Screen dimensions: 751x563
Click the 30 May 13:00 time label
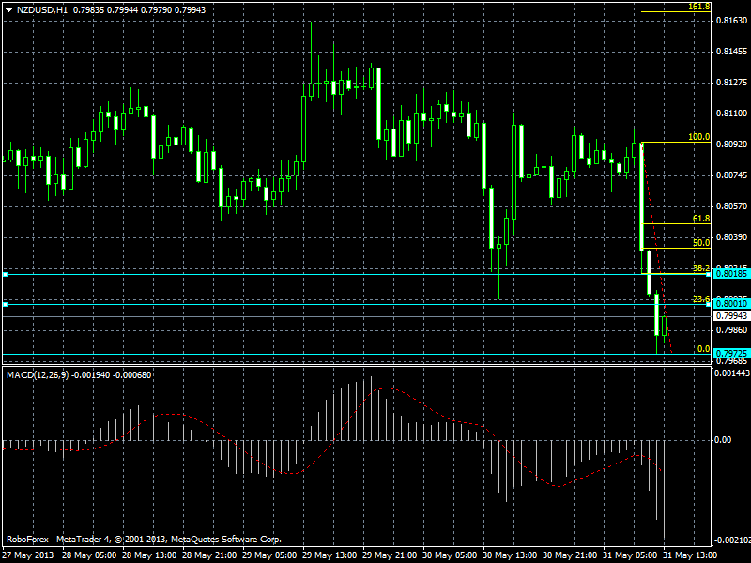510,555
